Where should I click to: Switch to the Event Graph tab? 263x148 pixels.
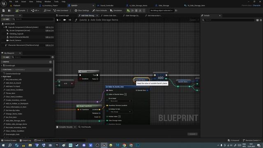[64, 16]
